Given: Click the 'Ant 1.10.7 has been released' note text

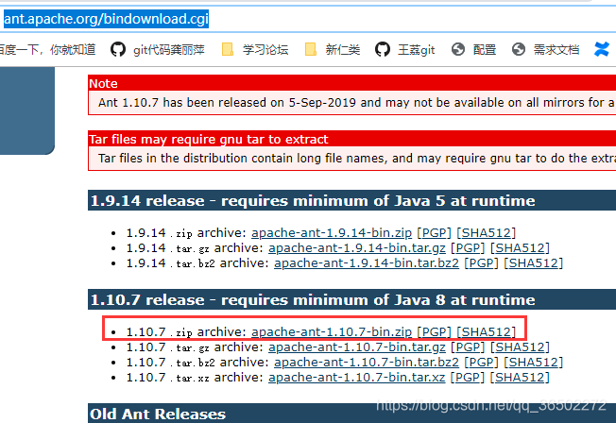Looking at the screenshot, I should 357,103.
